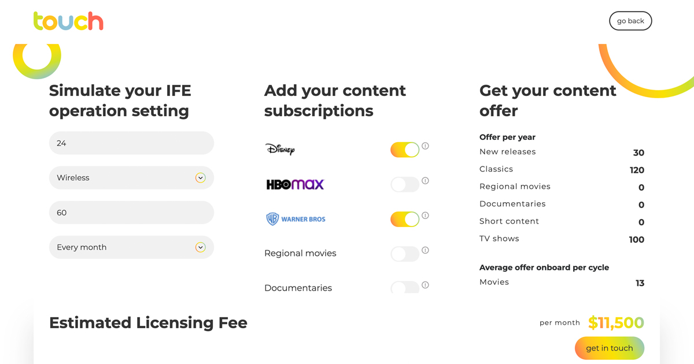Viewport: 694px width, 364px height.
Task: Open the info tooltip next to HBO Max
Action: click(x=425, y=181)
